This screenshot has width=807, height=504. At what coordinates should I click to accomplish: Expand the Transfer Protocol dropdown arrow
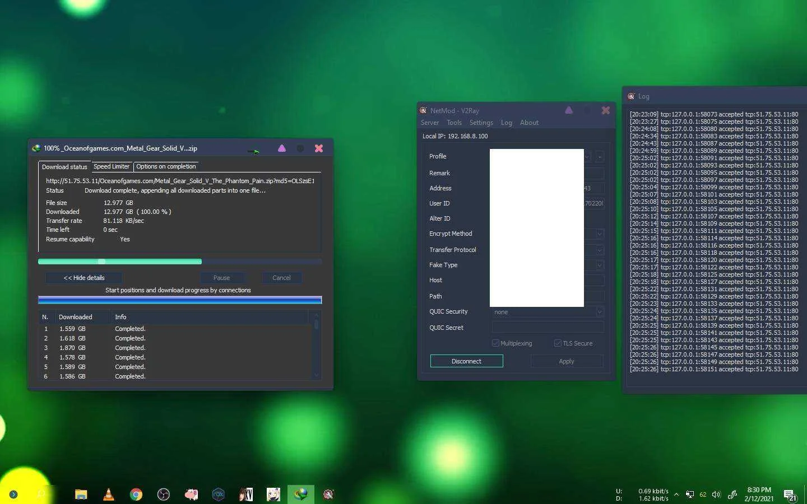pos(600,250)
